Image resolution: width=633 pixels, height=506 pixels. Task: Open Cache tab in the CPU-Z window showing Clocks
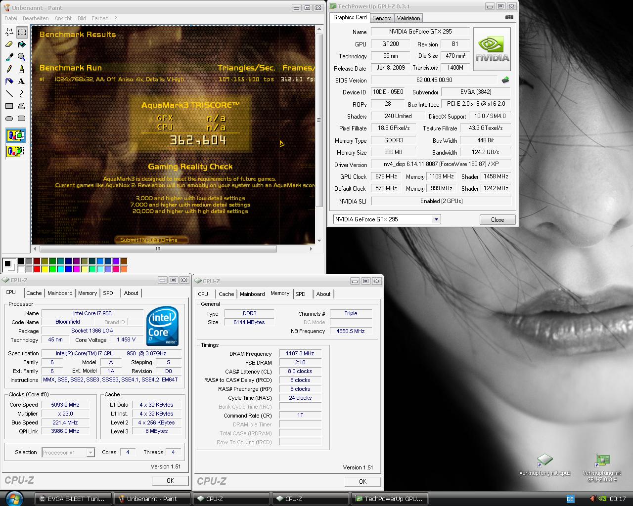point(34,293)
